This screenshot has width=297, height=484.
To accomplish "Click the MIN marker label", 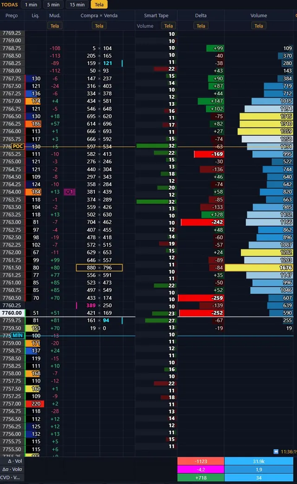I will click(18, 336).
